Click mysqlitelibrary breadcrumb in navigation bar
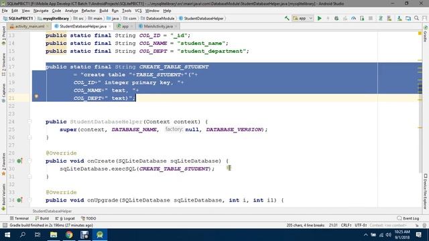This screenshot has height=241, width=429. (53, 18)
